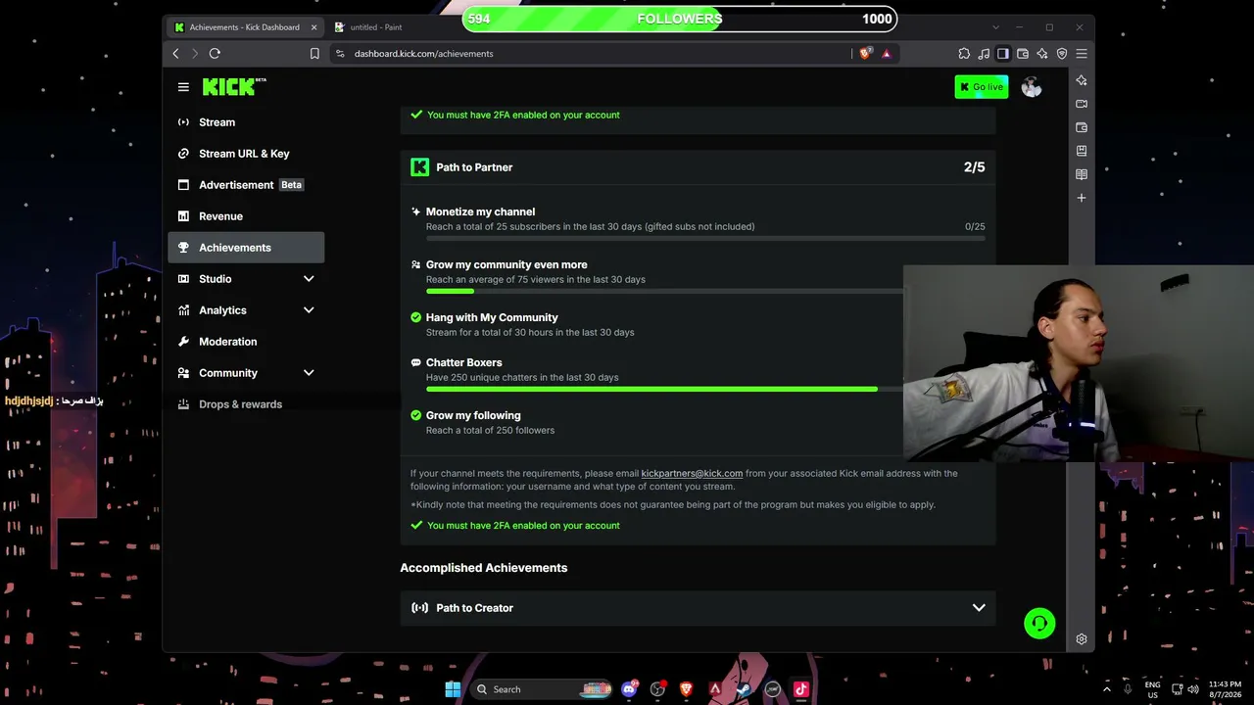Select the Achievements - Kick Dashboard tab
The height and width of the screenshot is (705, 1254).
(245, 27)
